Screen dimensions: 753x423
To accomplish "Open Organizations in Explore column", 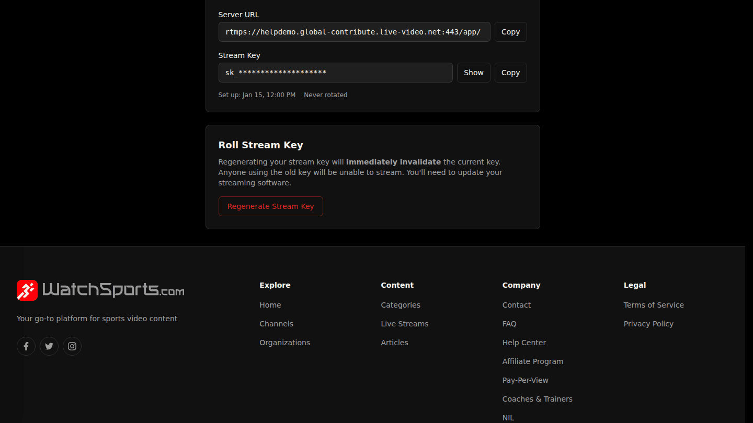I will point(284,343).
